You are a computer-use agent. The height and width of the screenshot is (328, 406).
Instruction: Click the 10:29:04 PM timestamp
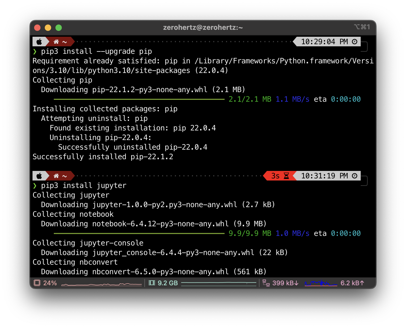324,42
